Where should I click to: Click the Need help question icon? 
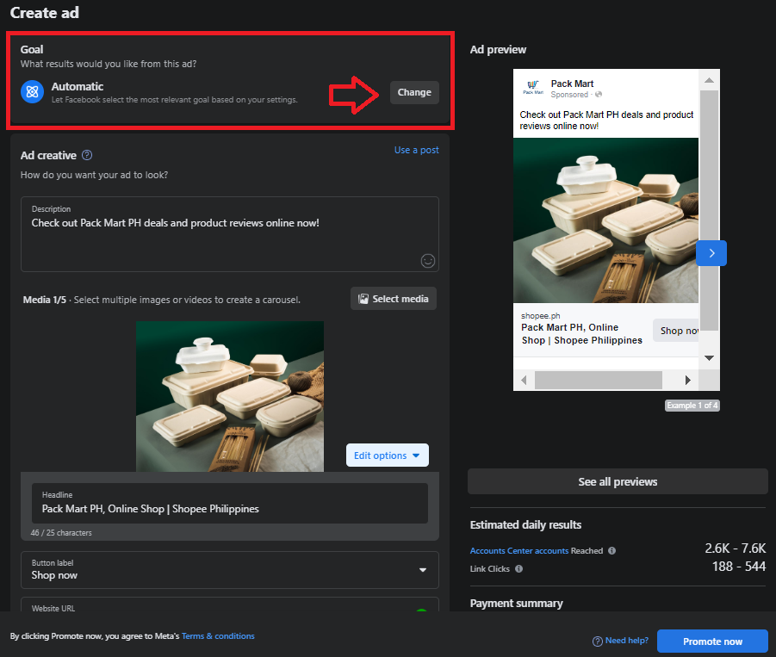598,642
